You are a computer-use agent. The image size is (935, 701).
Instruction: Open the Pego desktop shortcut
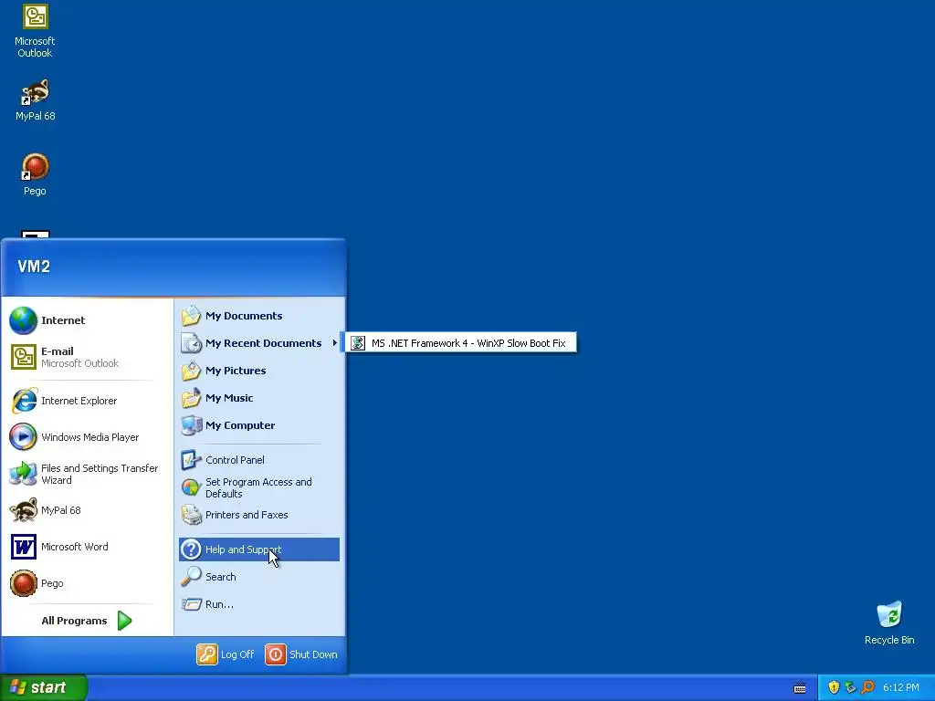click(x=36, y=174)
